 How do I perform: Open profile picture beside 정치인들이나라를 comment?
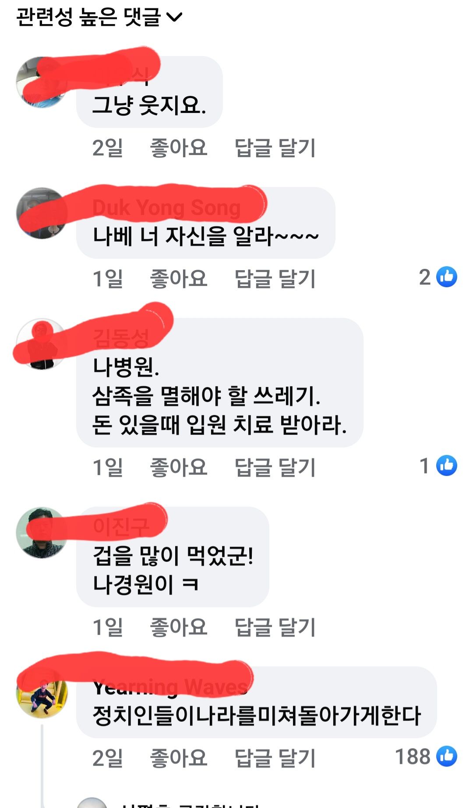42,693
